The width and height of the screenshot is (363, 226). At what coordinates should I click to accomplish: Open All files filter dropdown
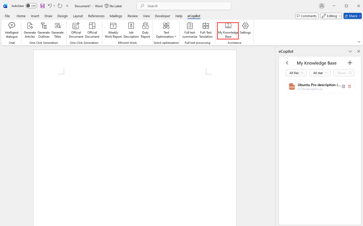[296, 73]
